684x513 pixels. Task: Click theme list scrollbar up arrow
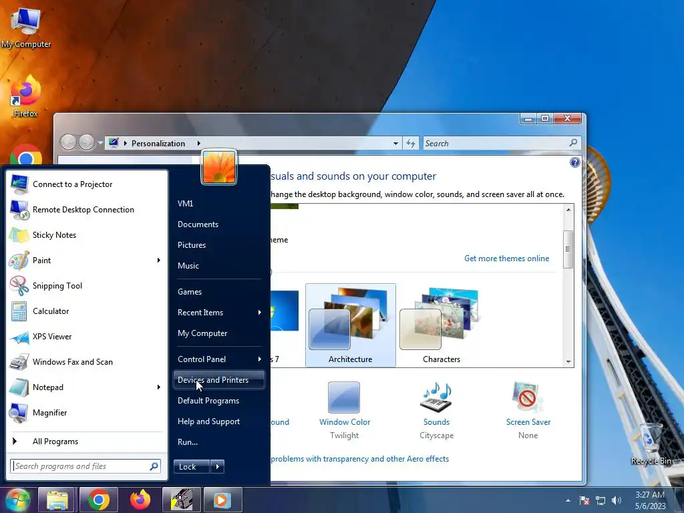click(x=568, y=210)
